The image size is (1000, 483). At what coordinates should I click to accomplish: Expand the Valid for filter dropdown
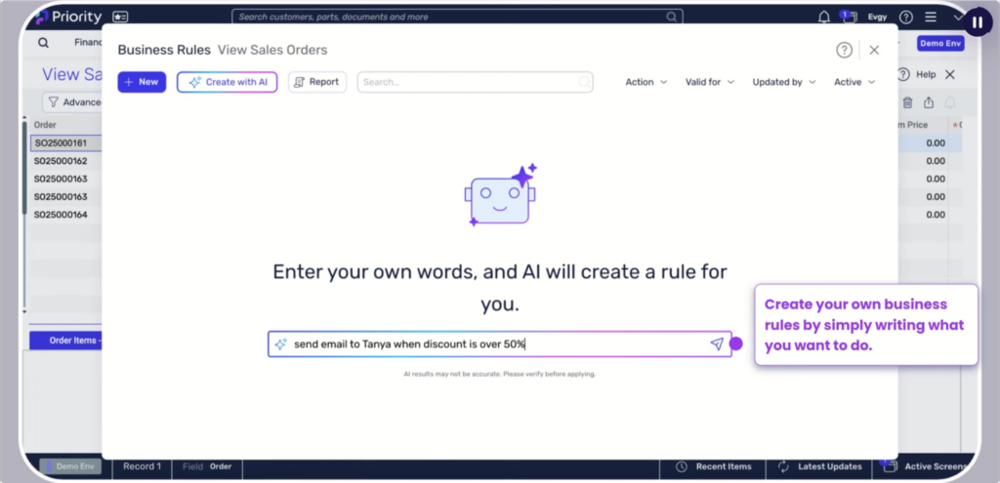(710, 82)
